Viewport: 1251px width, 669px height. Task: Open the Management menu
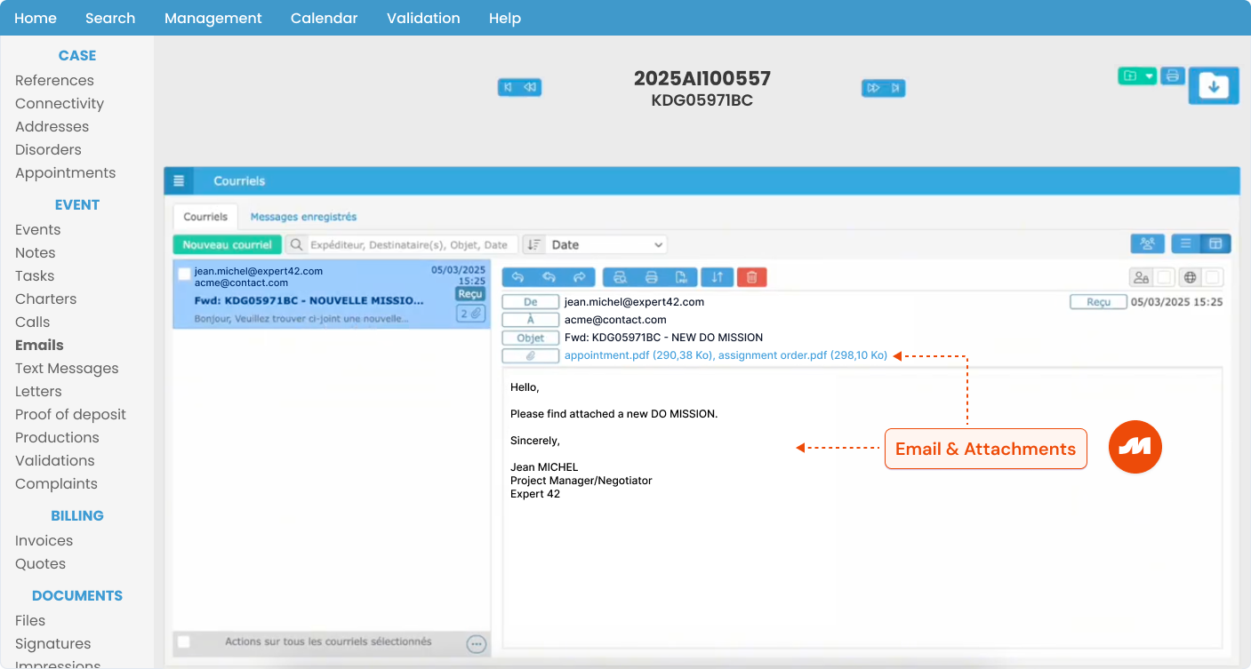(x=213, y=18)
